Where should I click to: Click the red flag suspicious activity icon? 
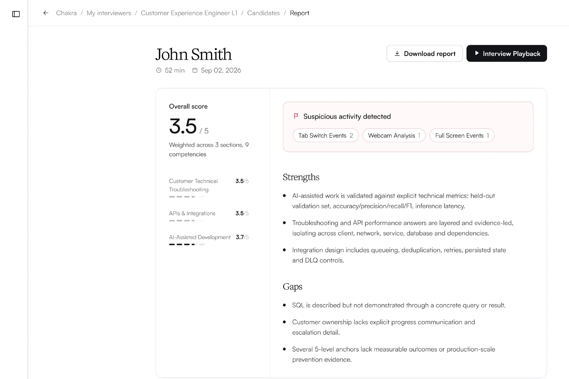pyautogui.click(x=296, y=116)
